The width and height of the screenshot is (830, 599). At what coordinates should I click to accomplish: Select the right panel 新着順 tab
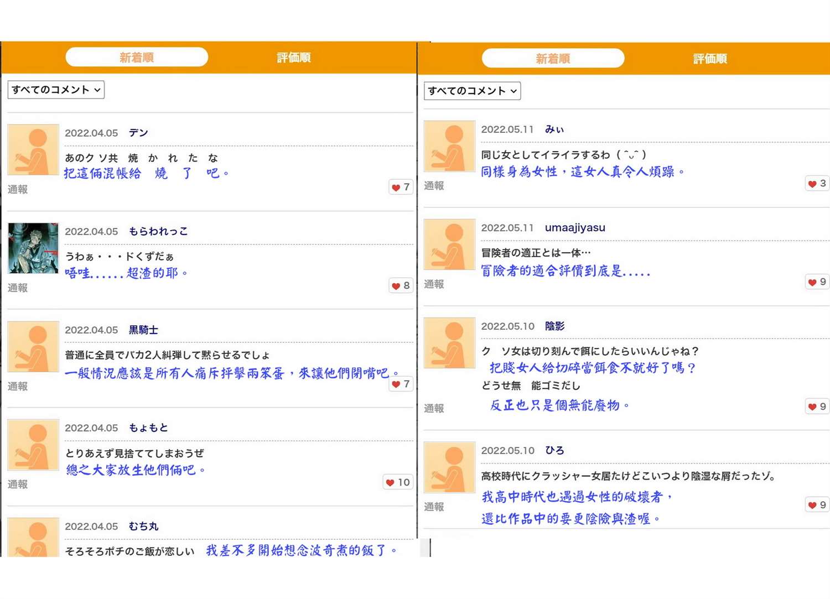pos(553,59)
